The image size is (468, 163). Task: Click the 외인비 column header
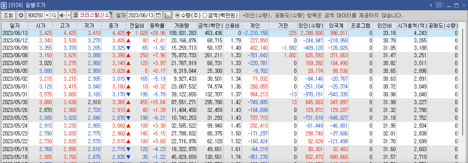tap(385, 26)
